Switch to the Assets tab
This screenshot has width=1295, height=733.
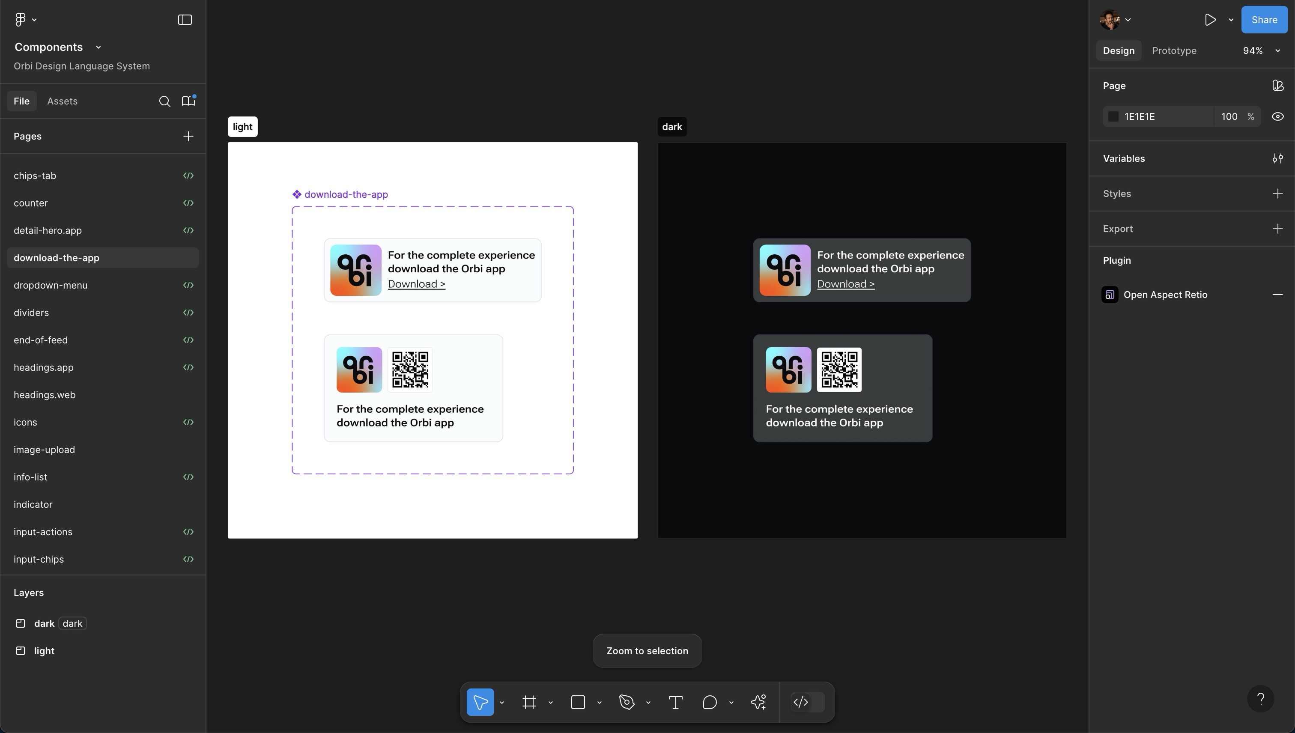(63, 101)
